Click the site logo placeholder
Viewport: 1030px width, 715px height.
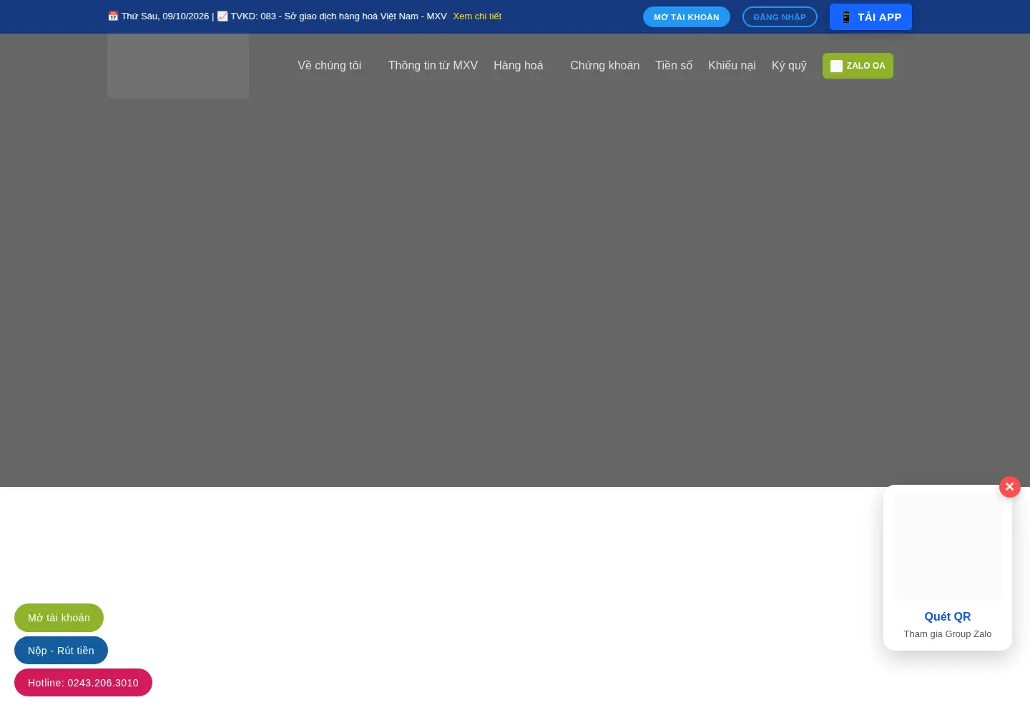pyautogui.click(x=178, y=66)
